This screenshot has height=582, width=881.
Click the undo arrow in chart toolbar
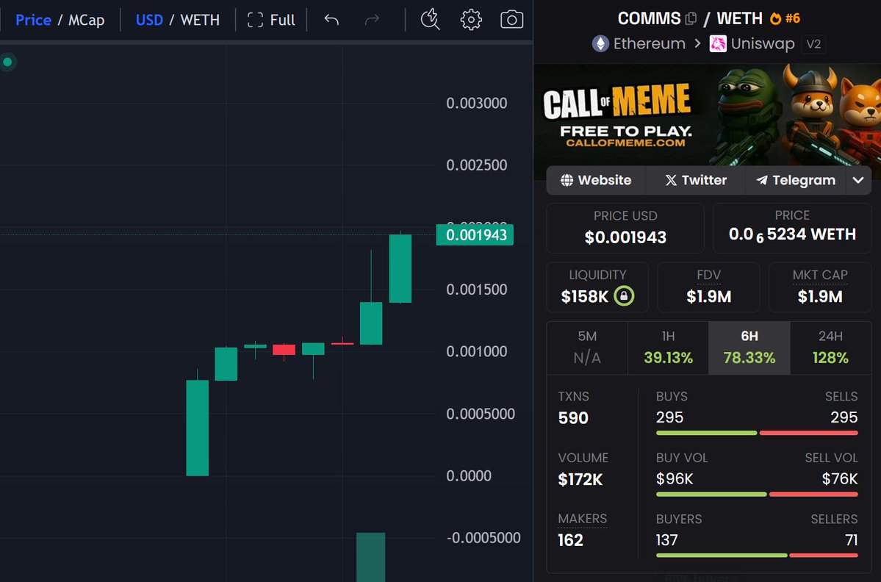coord(331,20)
